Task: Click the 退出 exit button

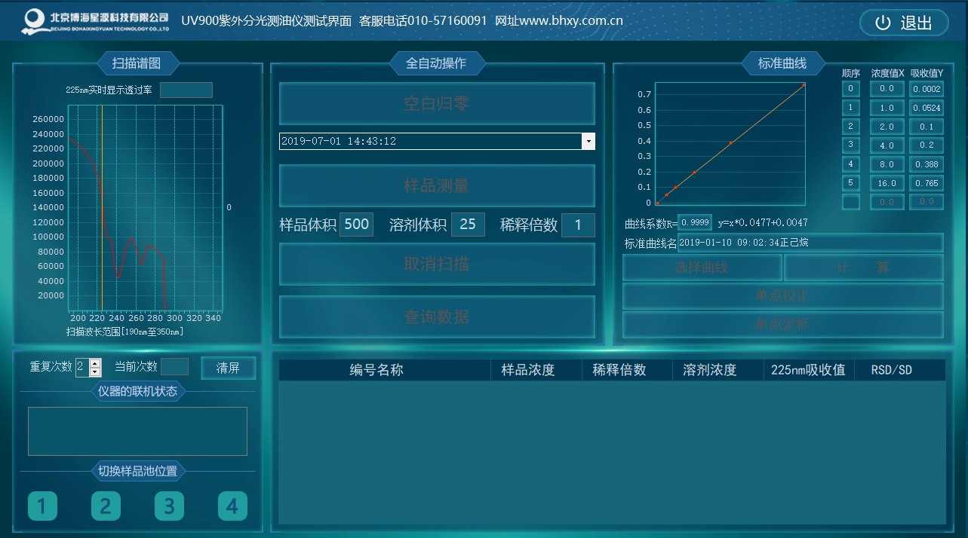Action: point(904,23)
